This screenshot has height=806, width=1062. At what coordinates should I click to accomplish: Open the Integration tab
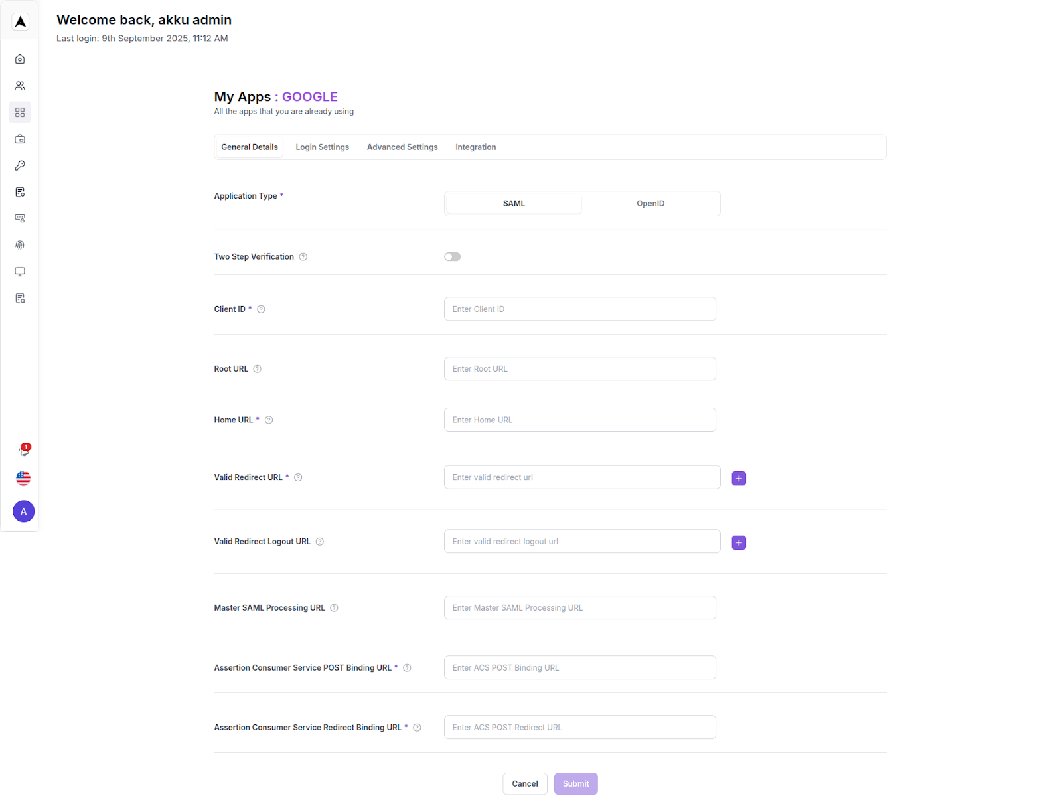click(x=475, y=147)
